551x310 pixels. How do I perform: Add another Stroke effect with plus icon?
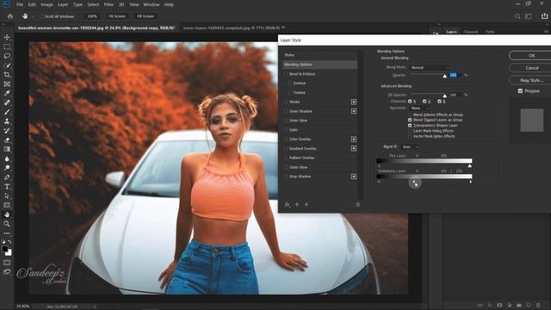[x=354, y=102]
